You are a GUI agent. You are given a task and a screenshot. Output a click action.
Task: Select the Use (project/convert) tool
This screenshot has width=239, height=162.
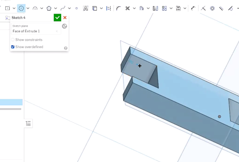pyautogui.click(x=95, y=8)
